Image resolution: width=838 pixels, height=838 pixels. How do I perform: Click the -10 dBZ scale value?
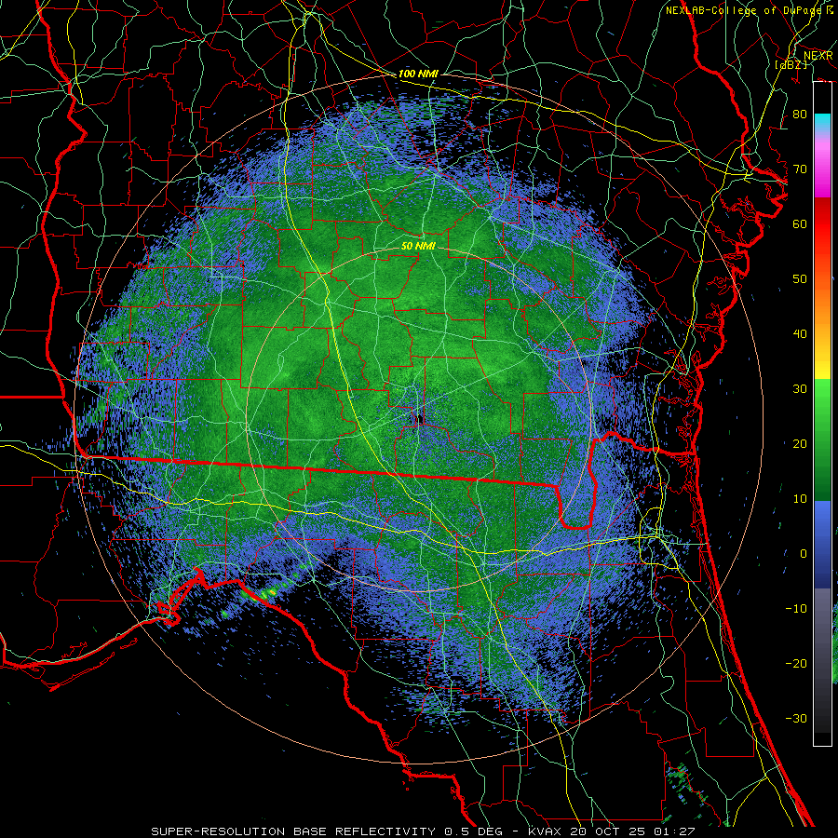pyautogui.click(x=796, y=609)
